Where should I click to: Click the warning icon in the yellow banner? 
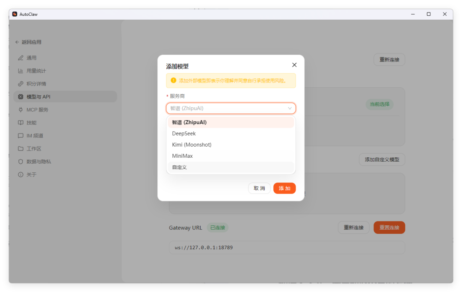[174, 80]
